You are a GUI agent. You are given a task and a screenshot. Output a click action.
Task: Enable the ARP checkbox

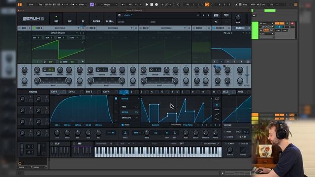click(x=74, y=144)
